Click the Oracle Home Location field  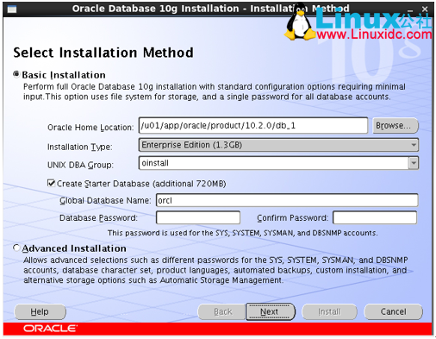coord(253,125)
